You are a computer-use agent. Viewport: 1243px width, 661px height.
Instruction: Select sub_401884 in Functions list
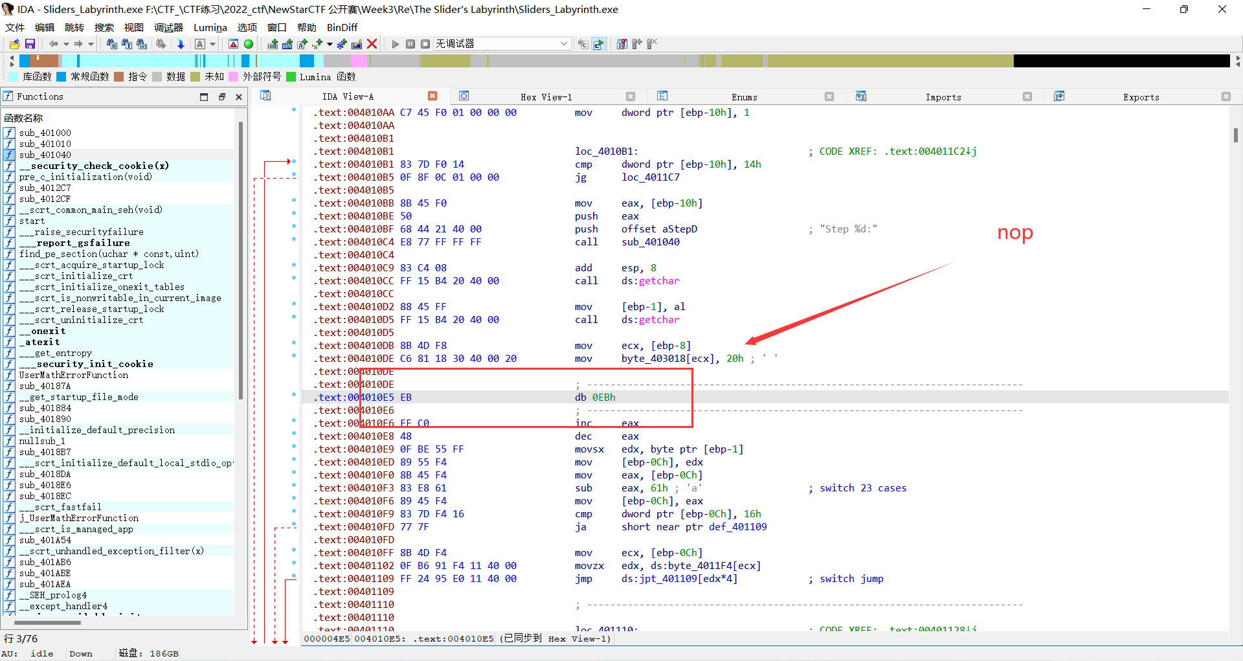coord(118,408)
